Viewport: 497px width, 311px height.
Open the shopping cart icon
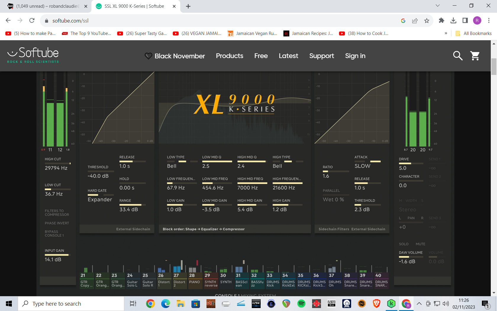click(x=475, y=56)
